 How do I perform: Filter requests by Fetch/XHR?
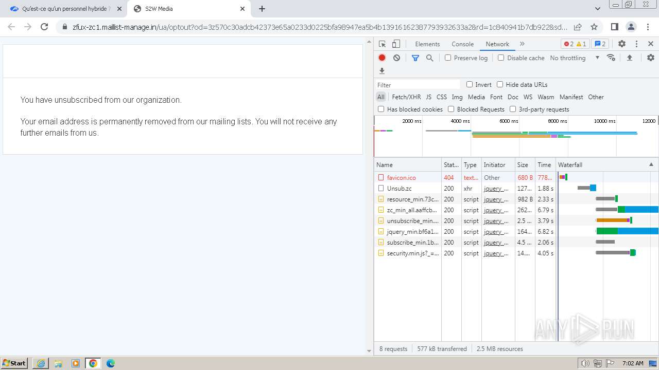(406, 97)
